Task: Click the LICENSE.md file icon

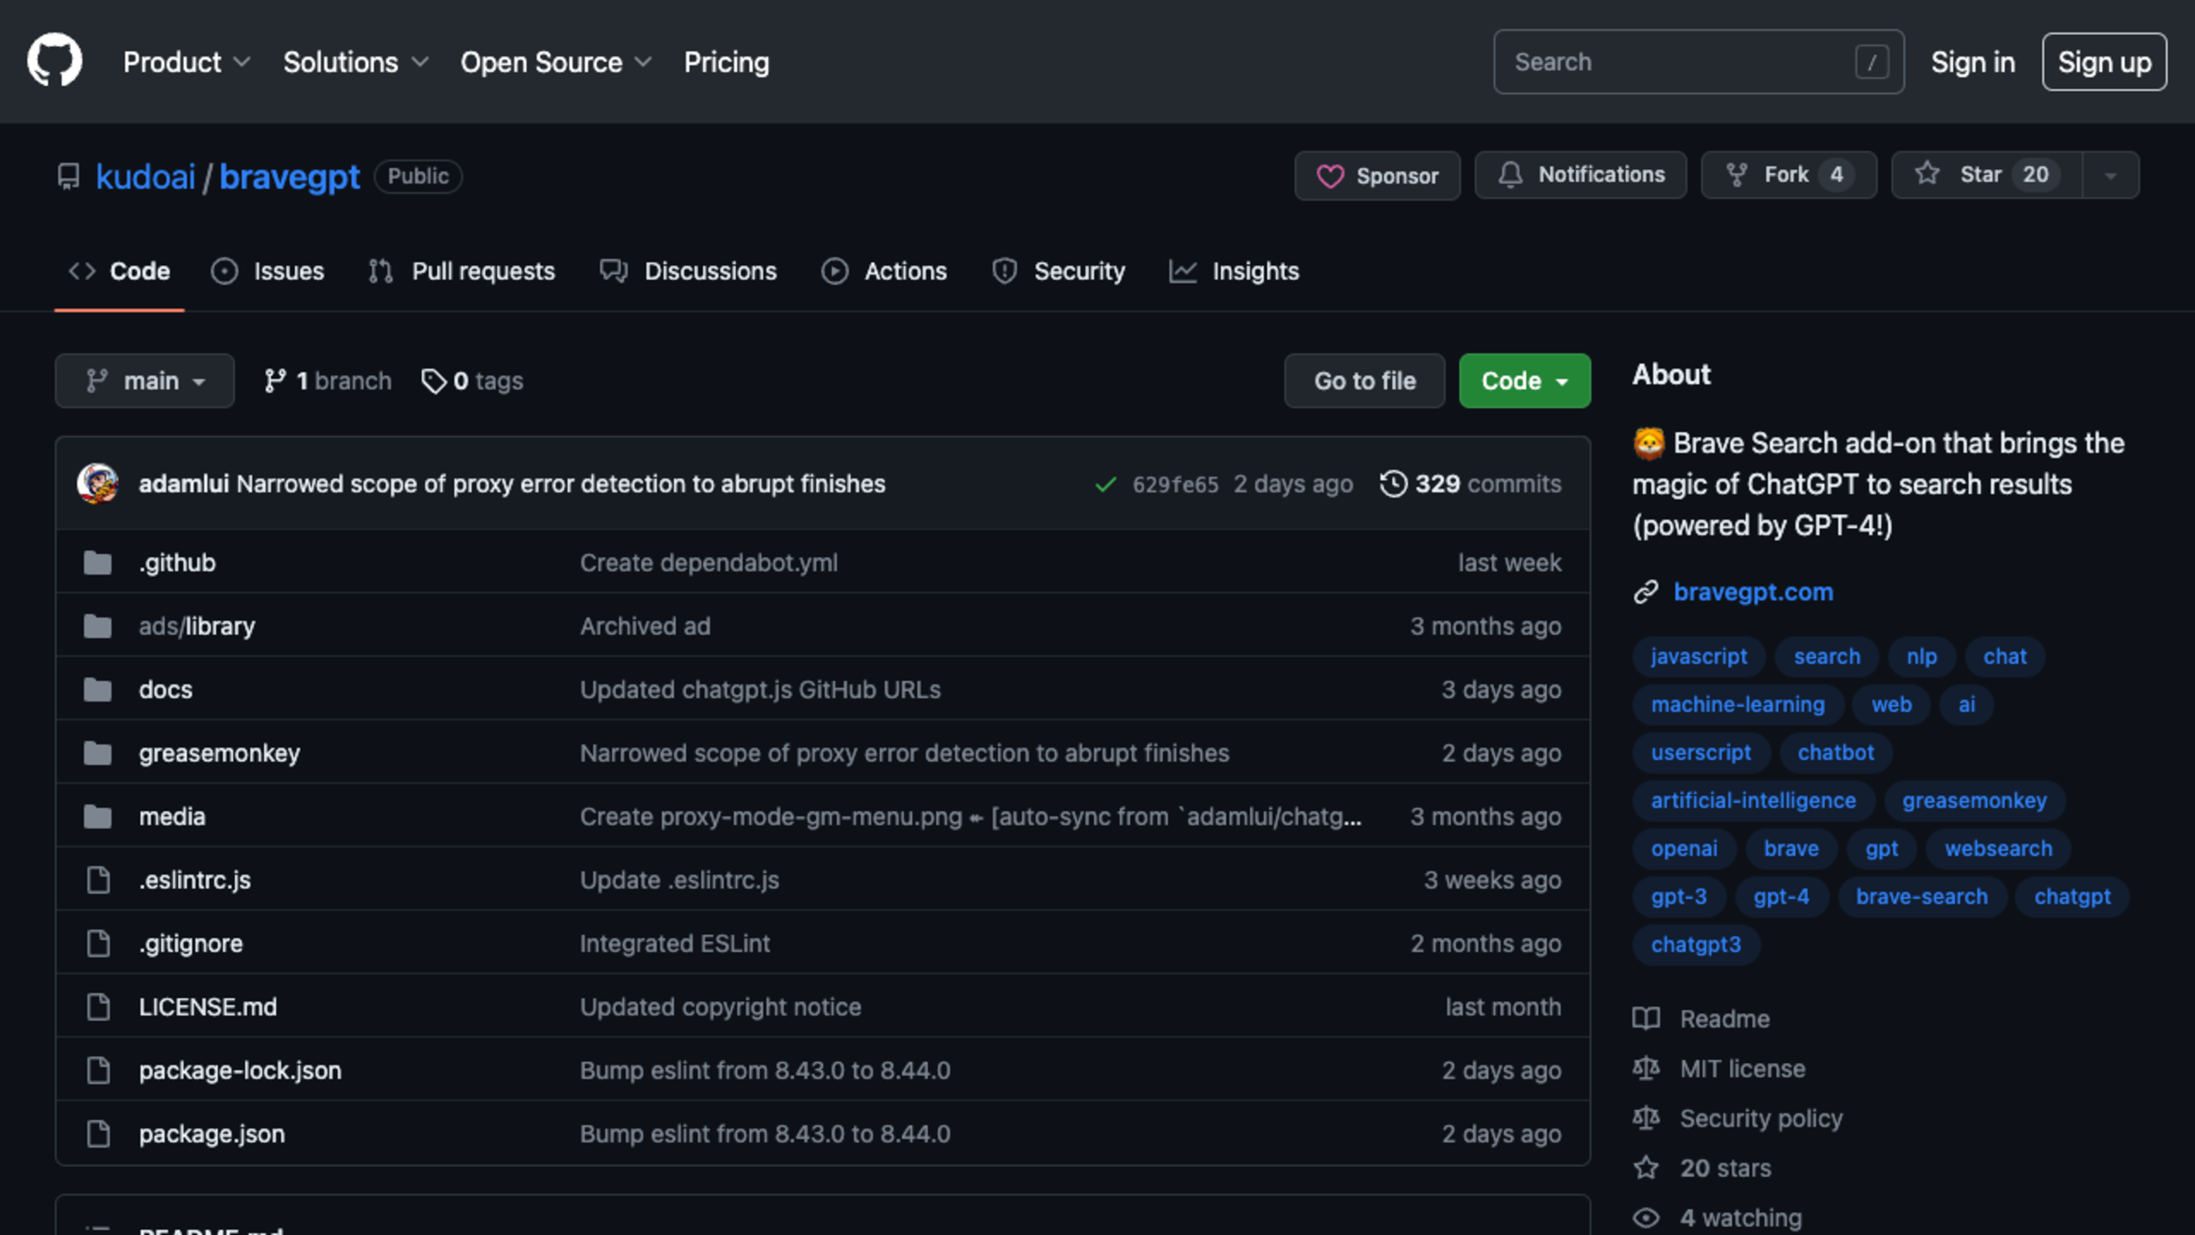Action: pyautogui.click(x=99, y=1006)
